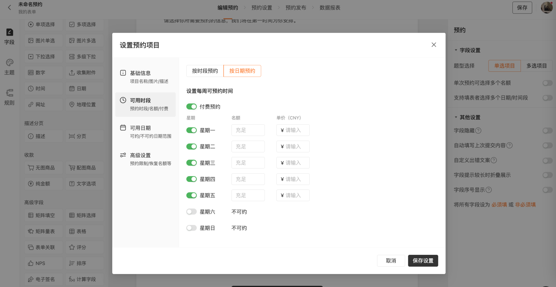Viewport: 556px width, 287px height.
Task: Disable the 星期一 switch
Action: [x=191, y=130]
